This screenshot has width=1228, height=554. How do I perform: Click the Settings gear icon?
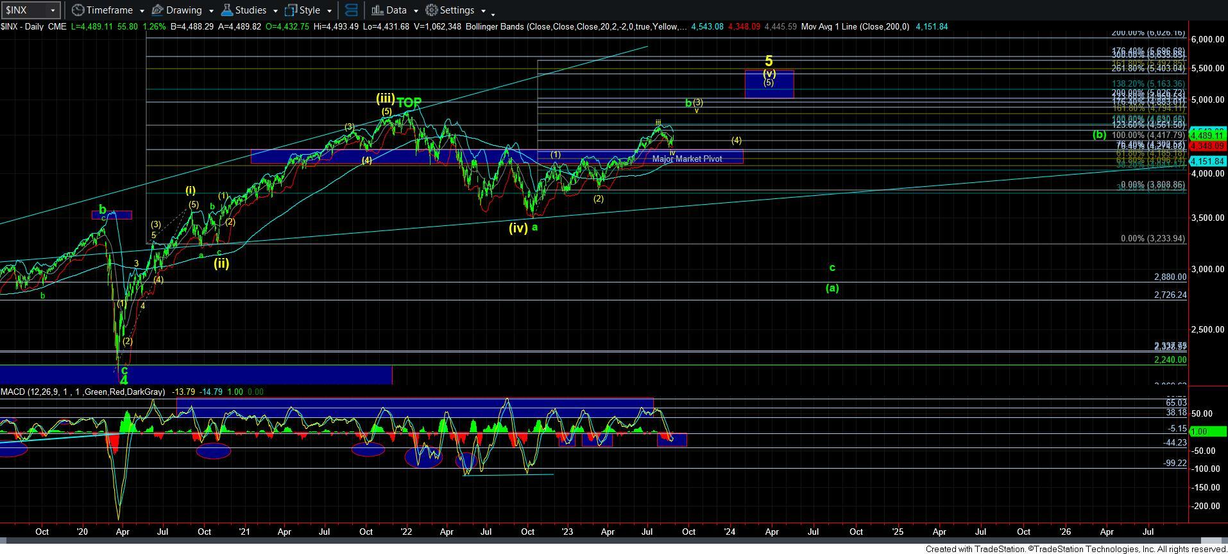point(432,10)
